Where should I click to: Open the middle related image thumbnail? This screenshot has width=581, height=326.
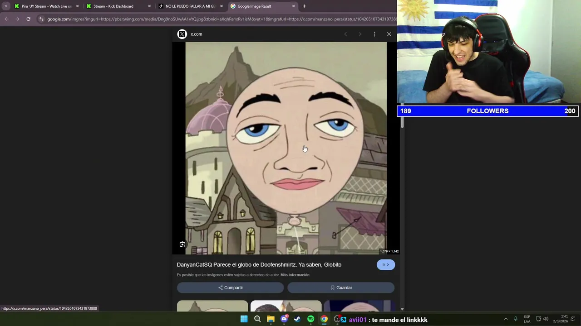[x=286, y=306]
